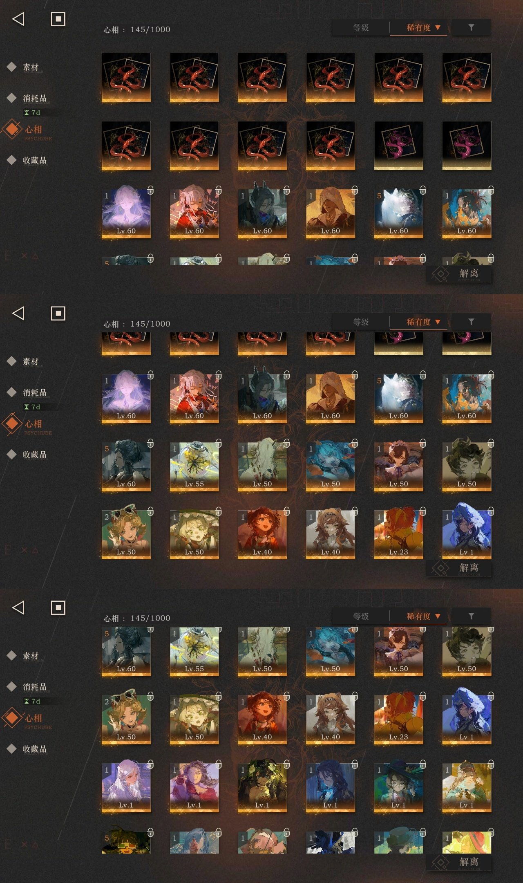Click the back arrow in the bottom panel

tap(18, 607)
